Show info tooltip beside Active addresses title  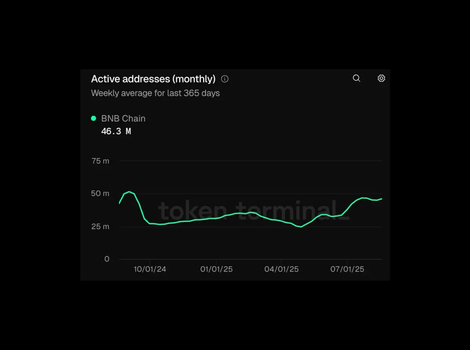(x=225, y=79)
